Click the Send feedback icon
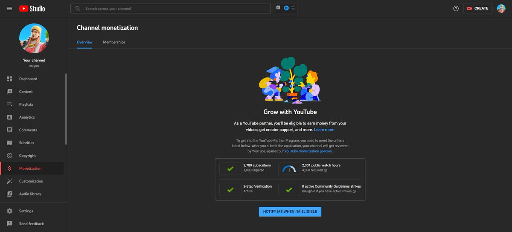 (9, 224)
